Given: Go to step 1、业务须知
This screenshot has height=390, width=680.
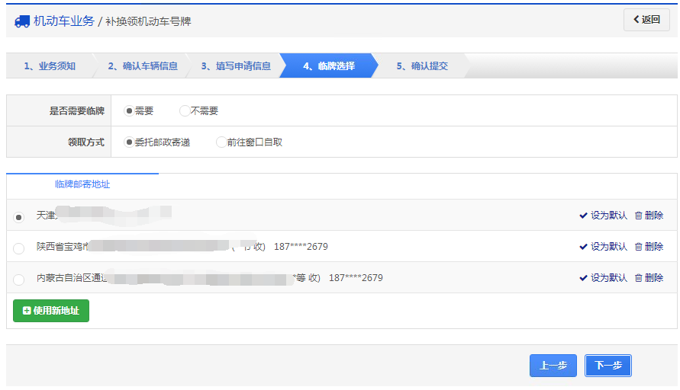Looking at the screenshot, I should (49, 66).
